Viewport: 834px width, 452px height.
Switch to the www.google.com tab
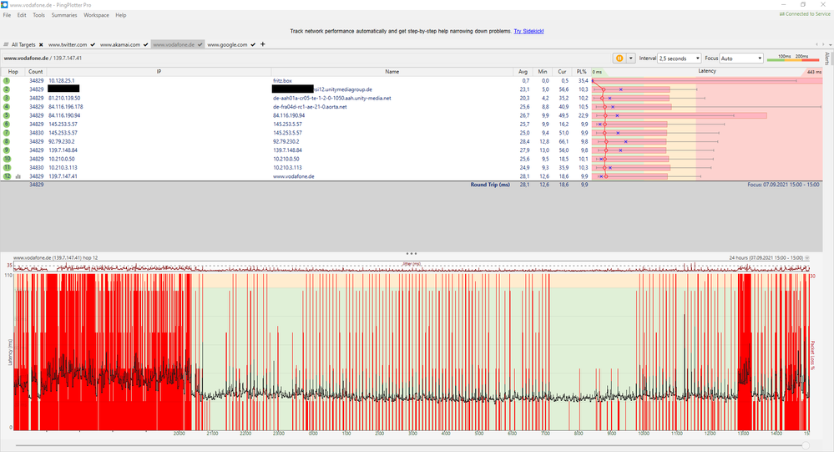[x=227, y=45]
